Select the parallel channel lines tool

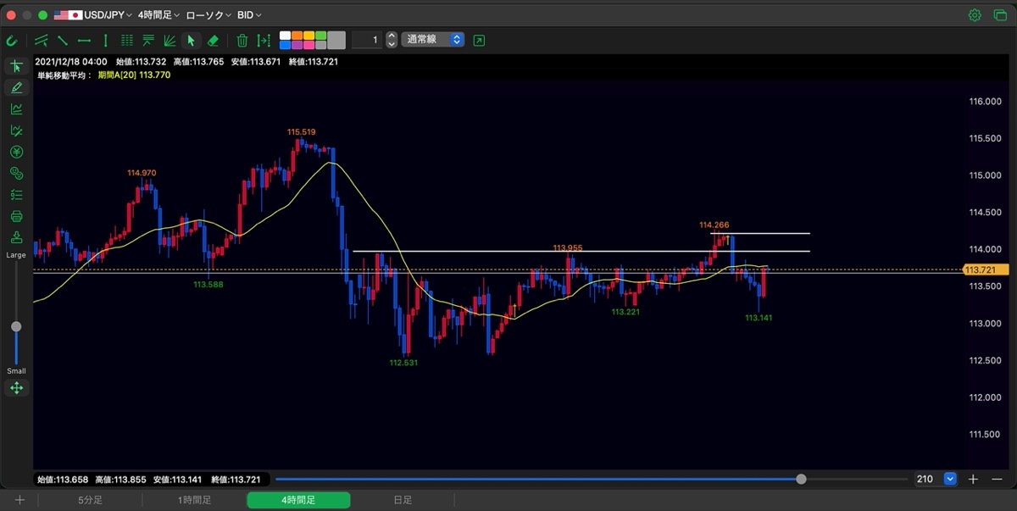pyautogui.click(x=41, y=40)
